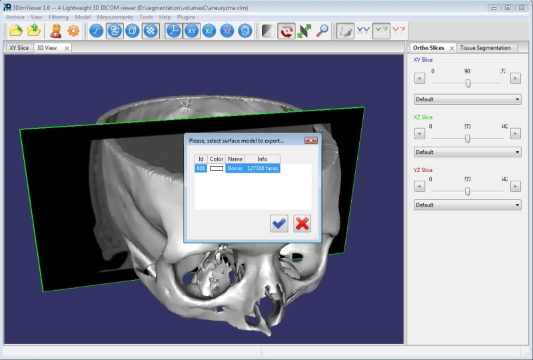Screen dimensions: 533x360
Task: Click the blue XY view button
Action: click(x=192, y=31)
